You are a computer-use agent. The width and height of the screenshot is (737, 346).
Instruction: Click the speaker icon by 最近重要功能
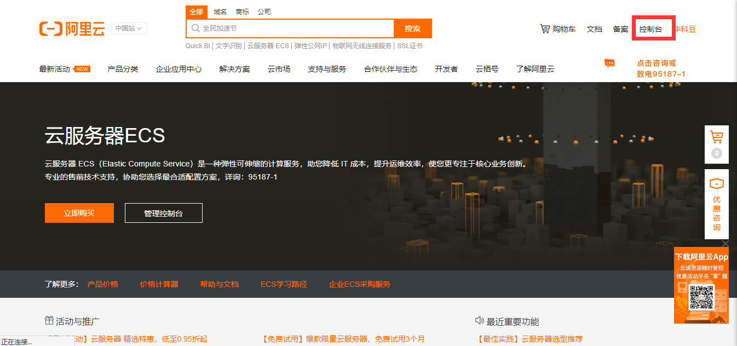tap(480, 321)
